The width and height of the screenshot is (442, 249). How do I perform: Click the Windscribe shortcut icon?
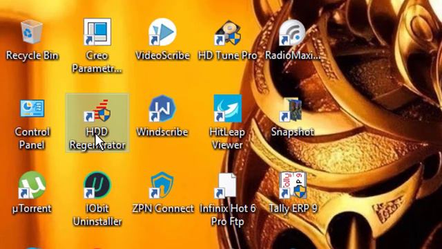162,109
